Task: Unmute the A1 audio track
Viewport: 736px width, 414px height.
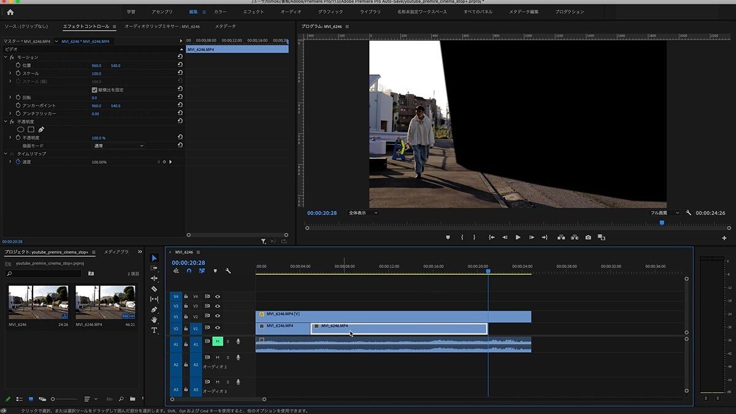Action: (x=217, y=341)
